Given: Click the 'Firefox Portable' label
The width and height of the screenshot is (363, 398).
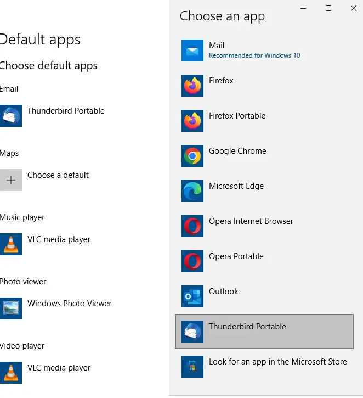Looking at the screenshot, I should point(237,116).
